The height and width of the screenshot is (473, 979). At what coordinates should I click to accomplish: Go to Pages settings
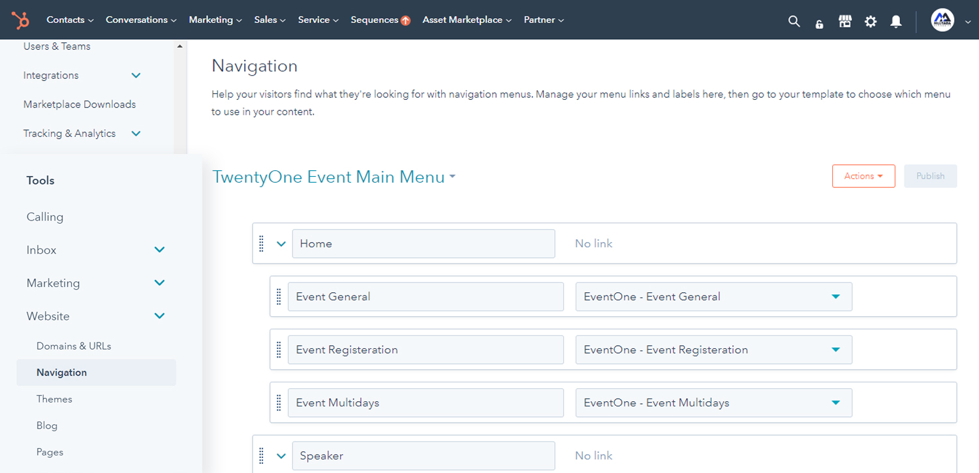[x=50, y=452]
